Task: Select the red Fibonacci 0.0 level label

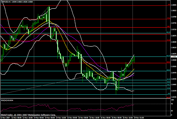Action: [x=169, y=5]
